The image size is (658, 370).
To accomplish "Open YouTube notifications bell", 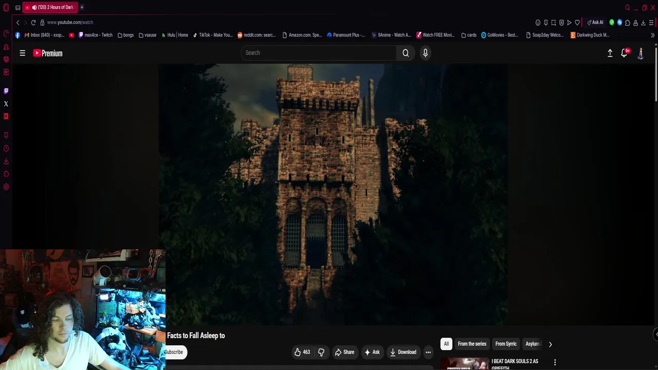I will [625, 53].
